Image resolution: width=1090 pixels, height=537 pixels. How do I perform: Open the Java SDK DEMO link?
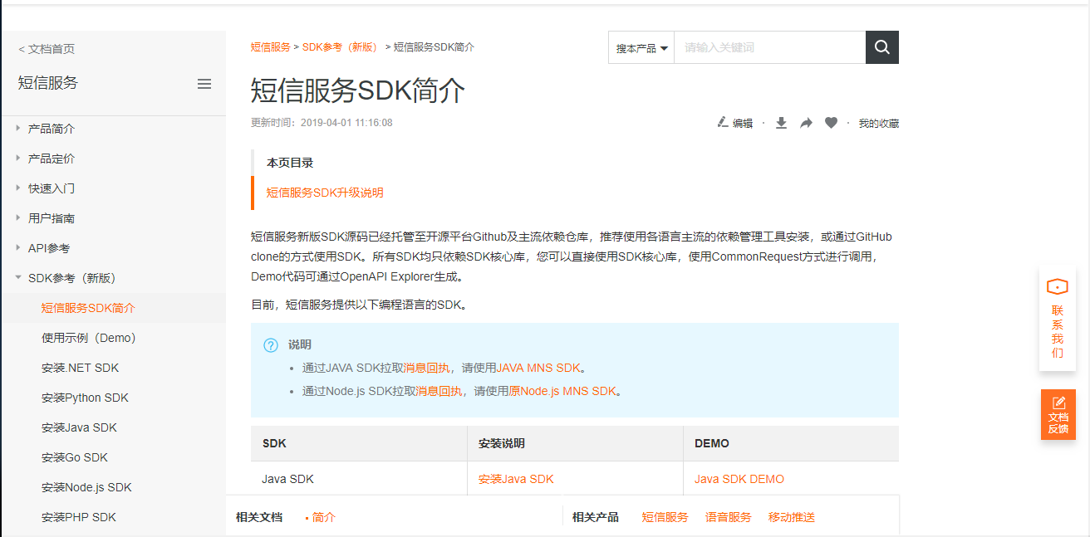click(x=739, y=478)
